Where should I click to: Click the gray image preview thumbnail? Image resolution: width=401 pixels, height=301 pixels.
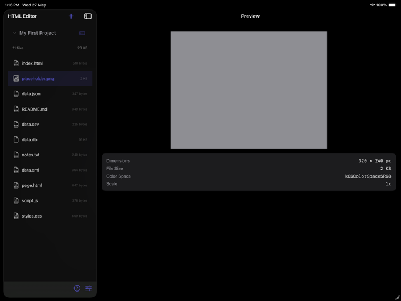point(249,90)
